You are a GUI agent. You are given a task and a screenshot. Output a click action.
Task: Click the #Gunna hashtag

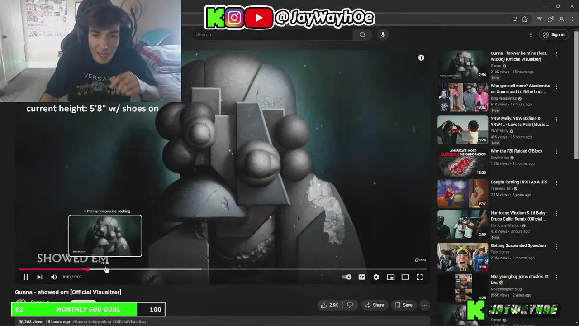[x=79, y=322]
